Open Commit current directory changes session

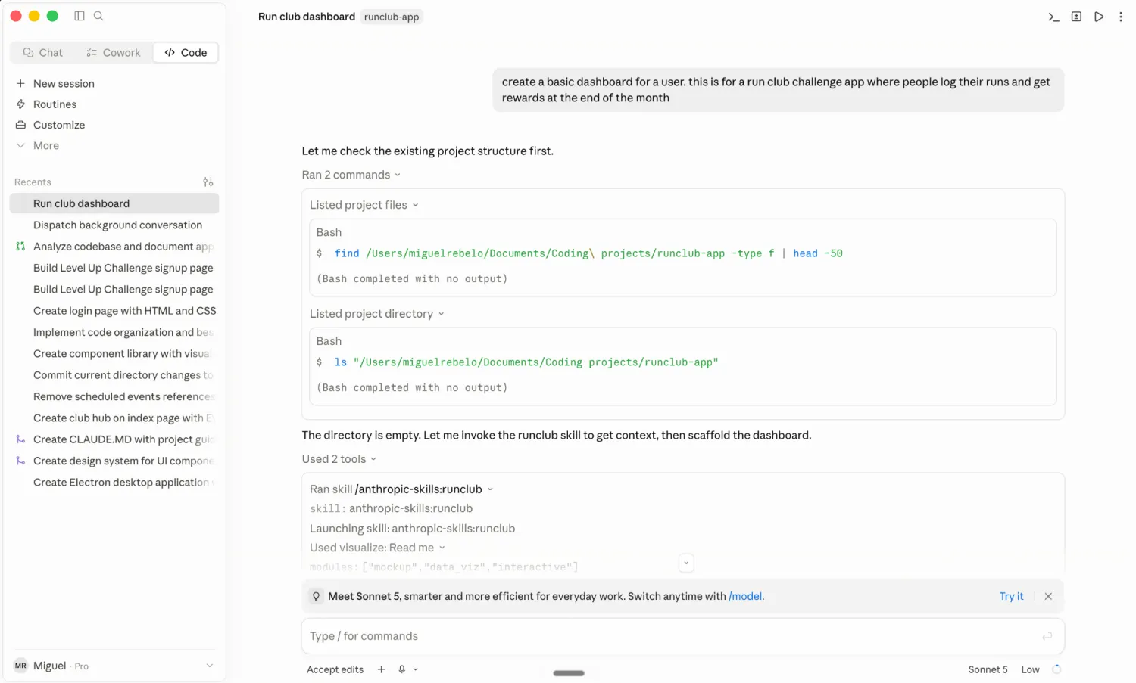point(114,375)
